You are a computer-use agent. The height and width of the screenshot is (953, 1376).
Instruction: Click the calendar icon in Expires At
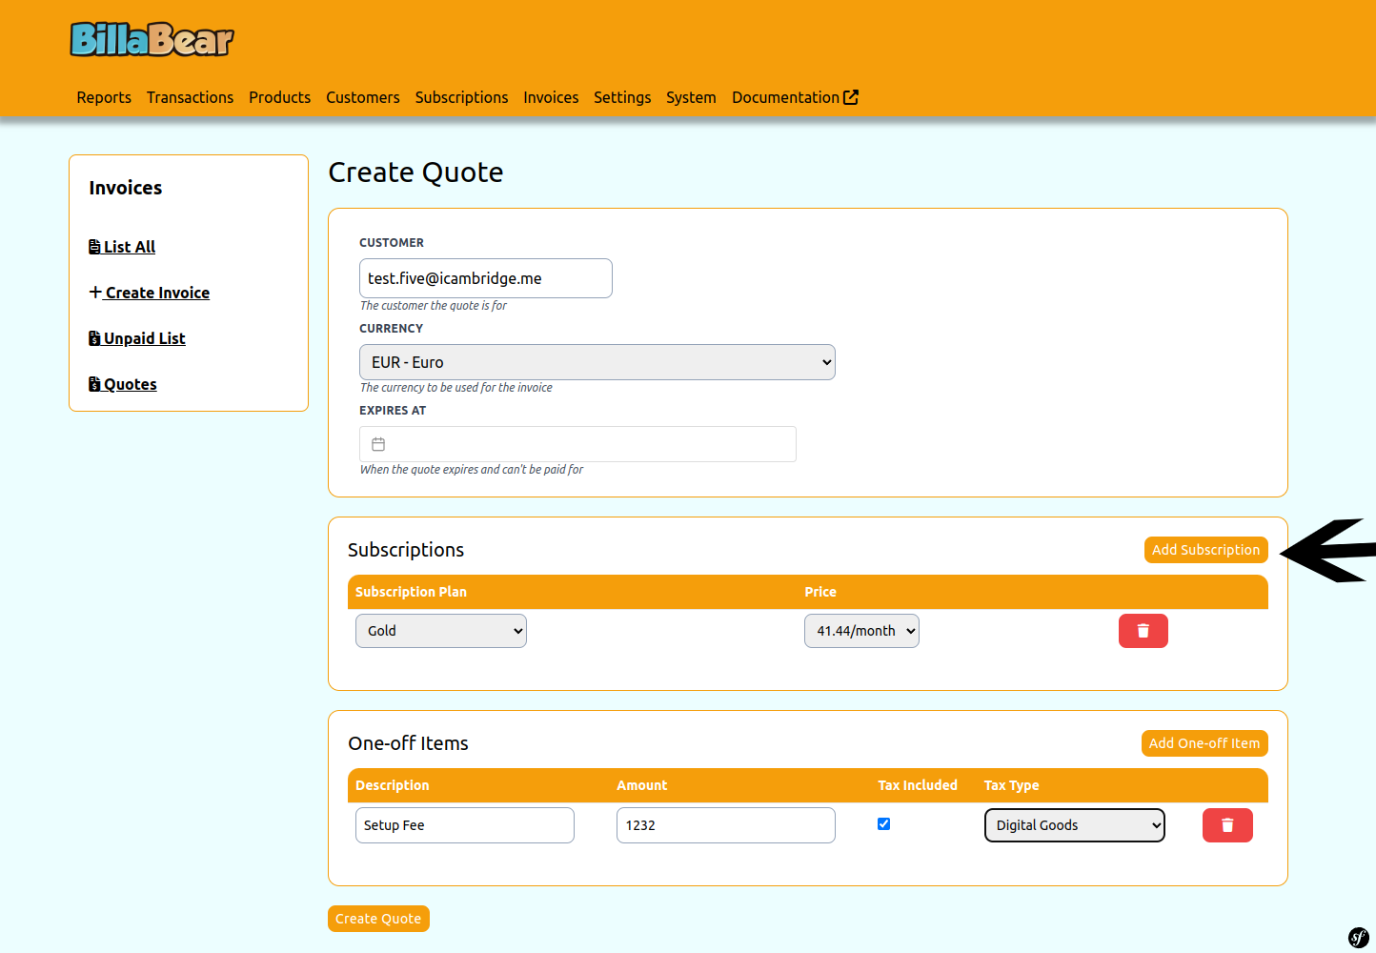tap(378, 444)
